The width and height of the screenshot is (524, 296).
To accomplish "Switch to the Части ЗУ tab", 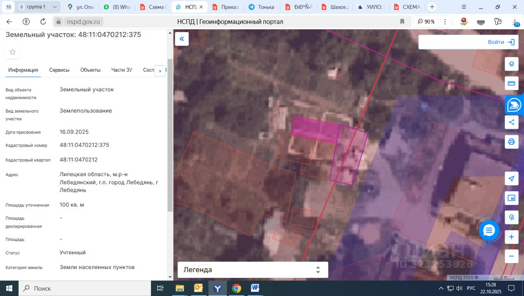I will [x=122, y=70].
